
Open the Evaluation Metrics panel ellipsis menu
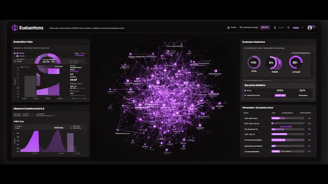[x=313, y=42]
